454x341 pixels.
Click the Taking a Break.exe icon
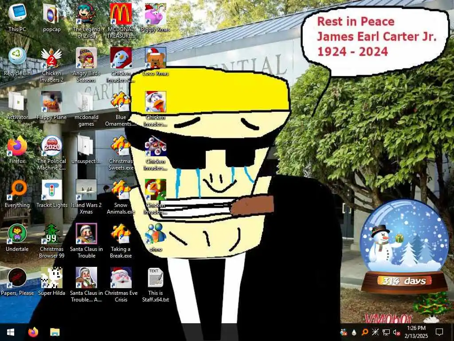(121, 241)
